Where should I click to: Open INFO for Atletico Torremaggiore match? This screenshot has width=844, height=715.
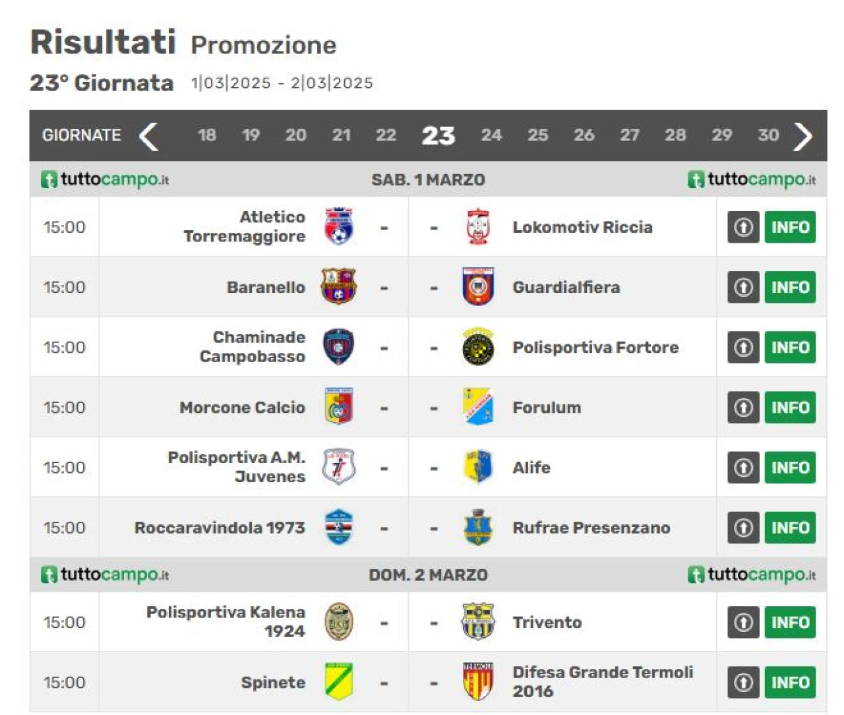[x=790, y=227]
